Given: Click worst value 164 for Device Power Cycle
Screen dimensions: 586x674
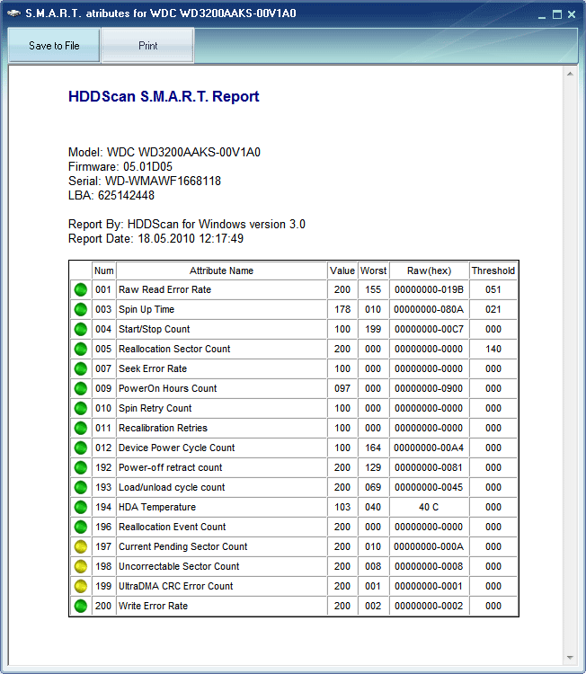Looking at the screenshot, I should click(373, 448).
